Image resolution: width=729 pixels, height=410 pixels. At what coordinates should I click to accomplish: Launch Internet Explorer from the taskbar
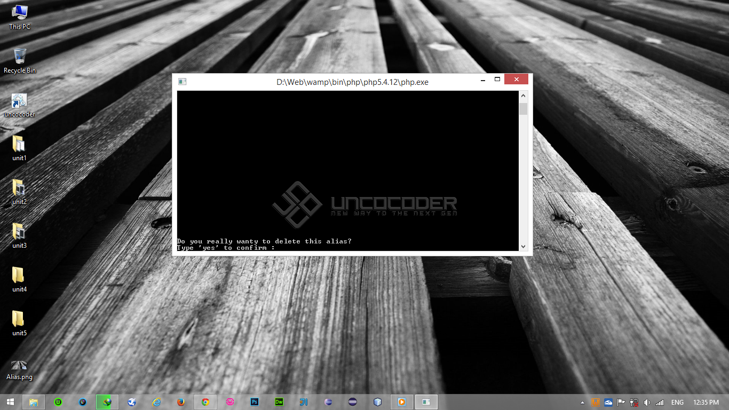(156, 402)
